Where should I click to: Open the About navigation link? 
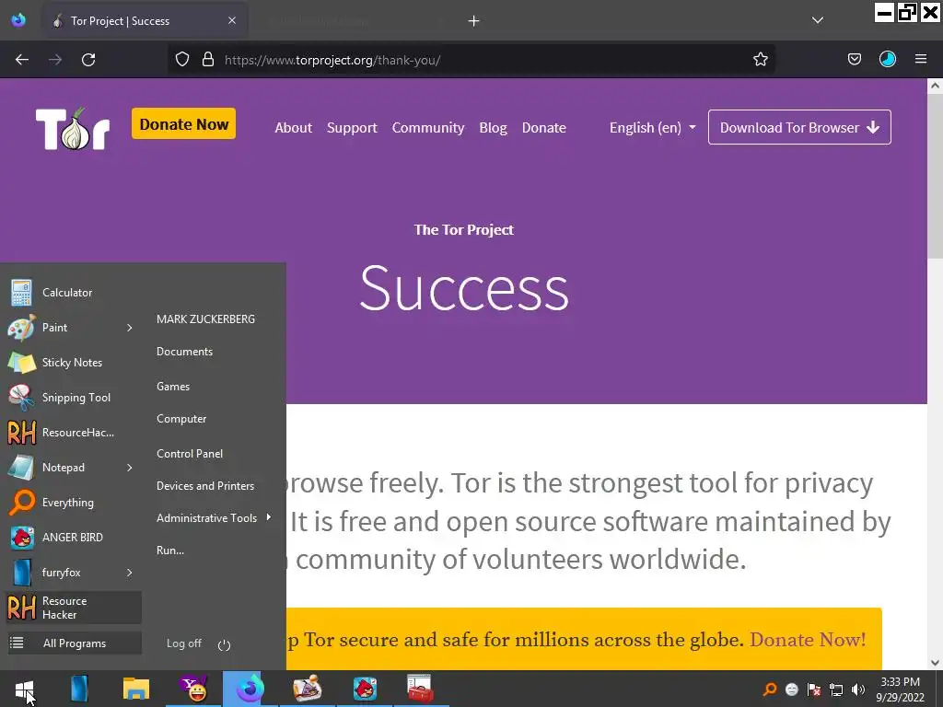click(x=294, y=127)
